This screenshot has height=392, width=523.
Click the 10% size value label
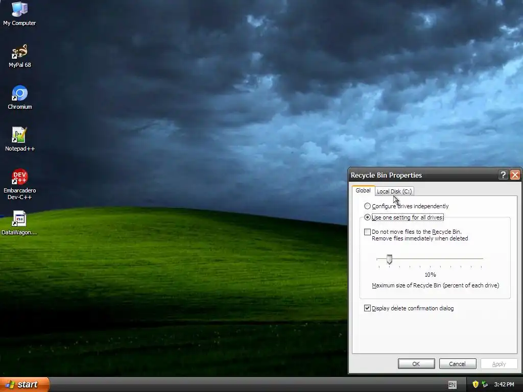pyautogui.click(x=430, y=275)
